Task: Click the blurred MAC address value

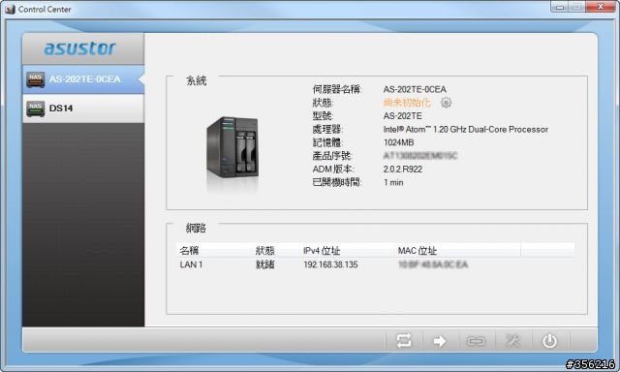Action: click(x=433, y=264)
